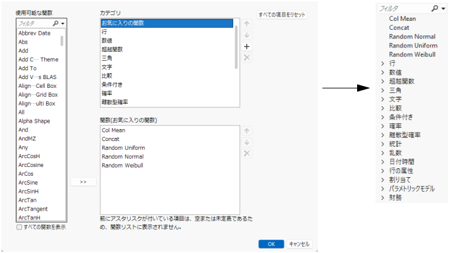The image size is (450, 253).
Task: Select お気に入りの関数 in category list
Action: pyautogui.click(x=167, y=23)
